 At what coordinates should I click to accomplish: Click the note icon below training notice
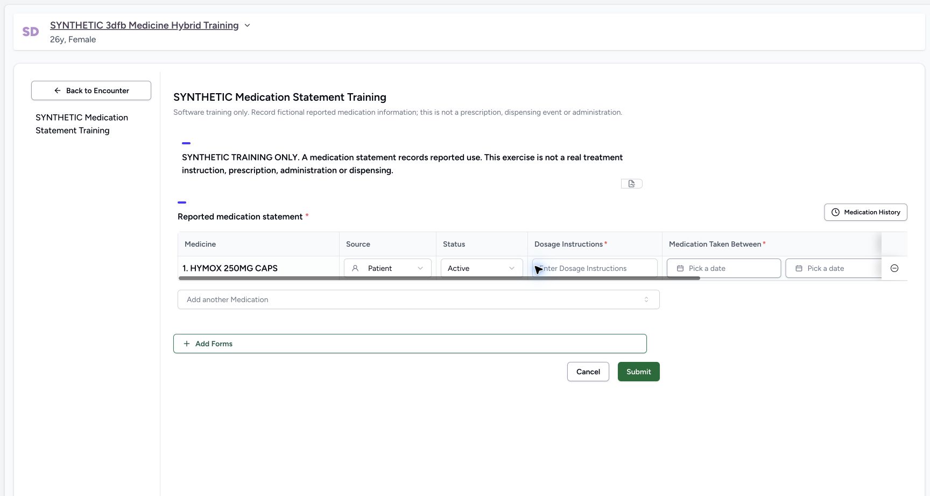pos(631,184)
